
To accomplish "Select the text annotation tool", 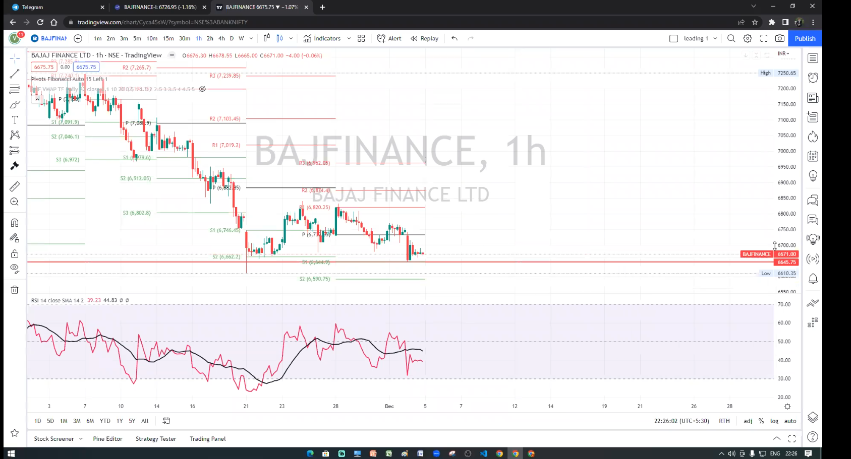I will click(15, 120).
